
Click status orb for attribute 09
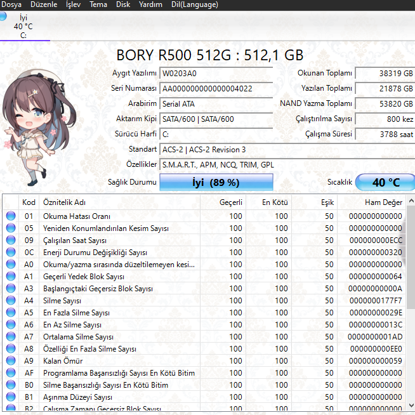pyautogui.click(x=11, y=240)
